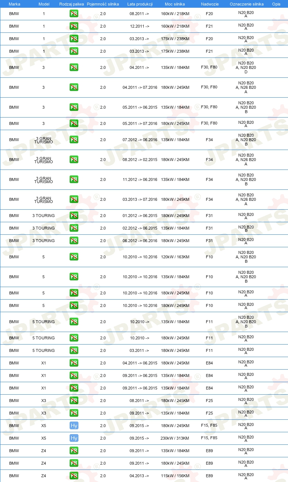Screen dimensions: 288x482
Task: Click '03.2011 ->' date in 5 Touring row
Action: pos(140,350)
